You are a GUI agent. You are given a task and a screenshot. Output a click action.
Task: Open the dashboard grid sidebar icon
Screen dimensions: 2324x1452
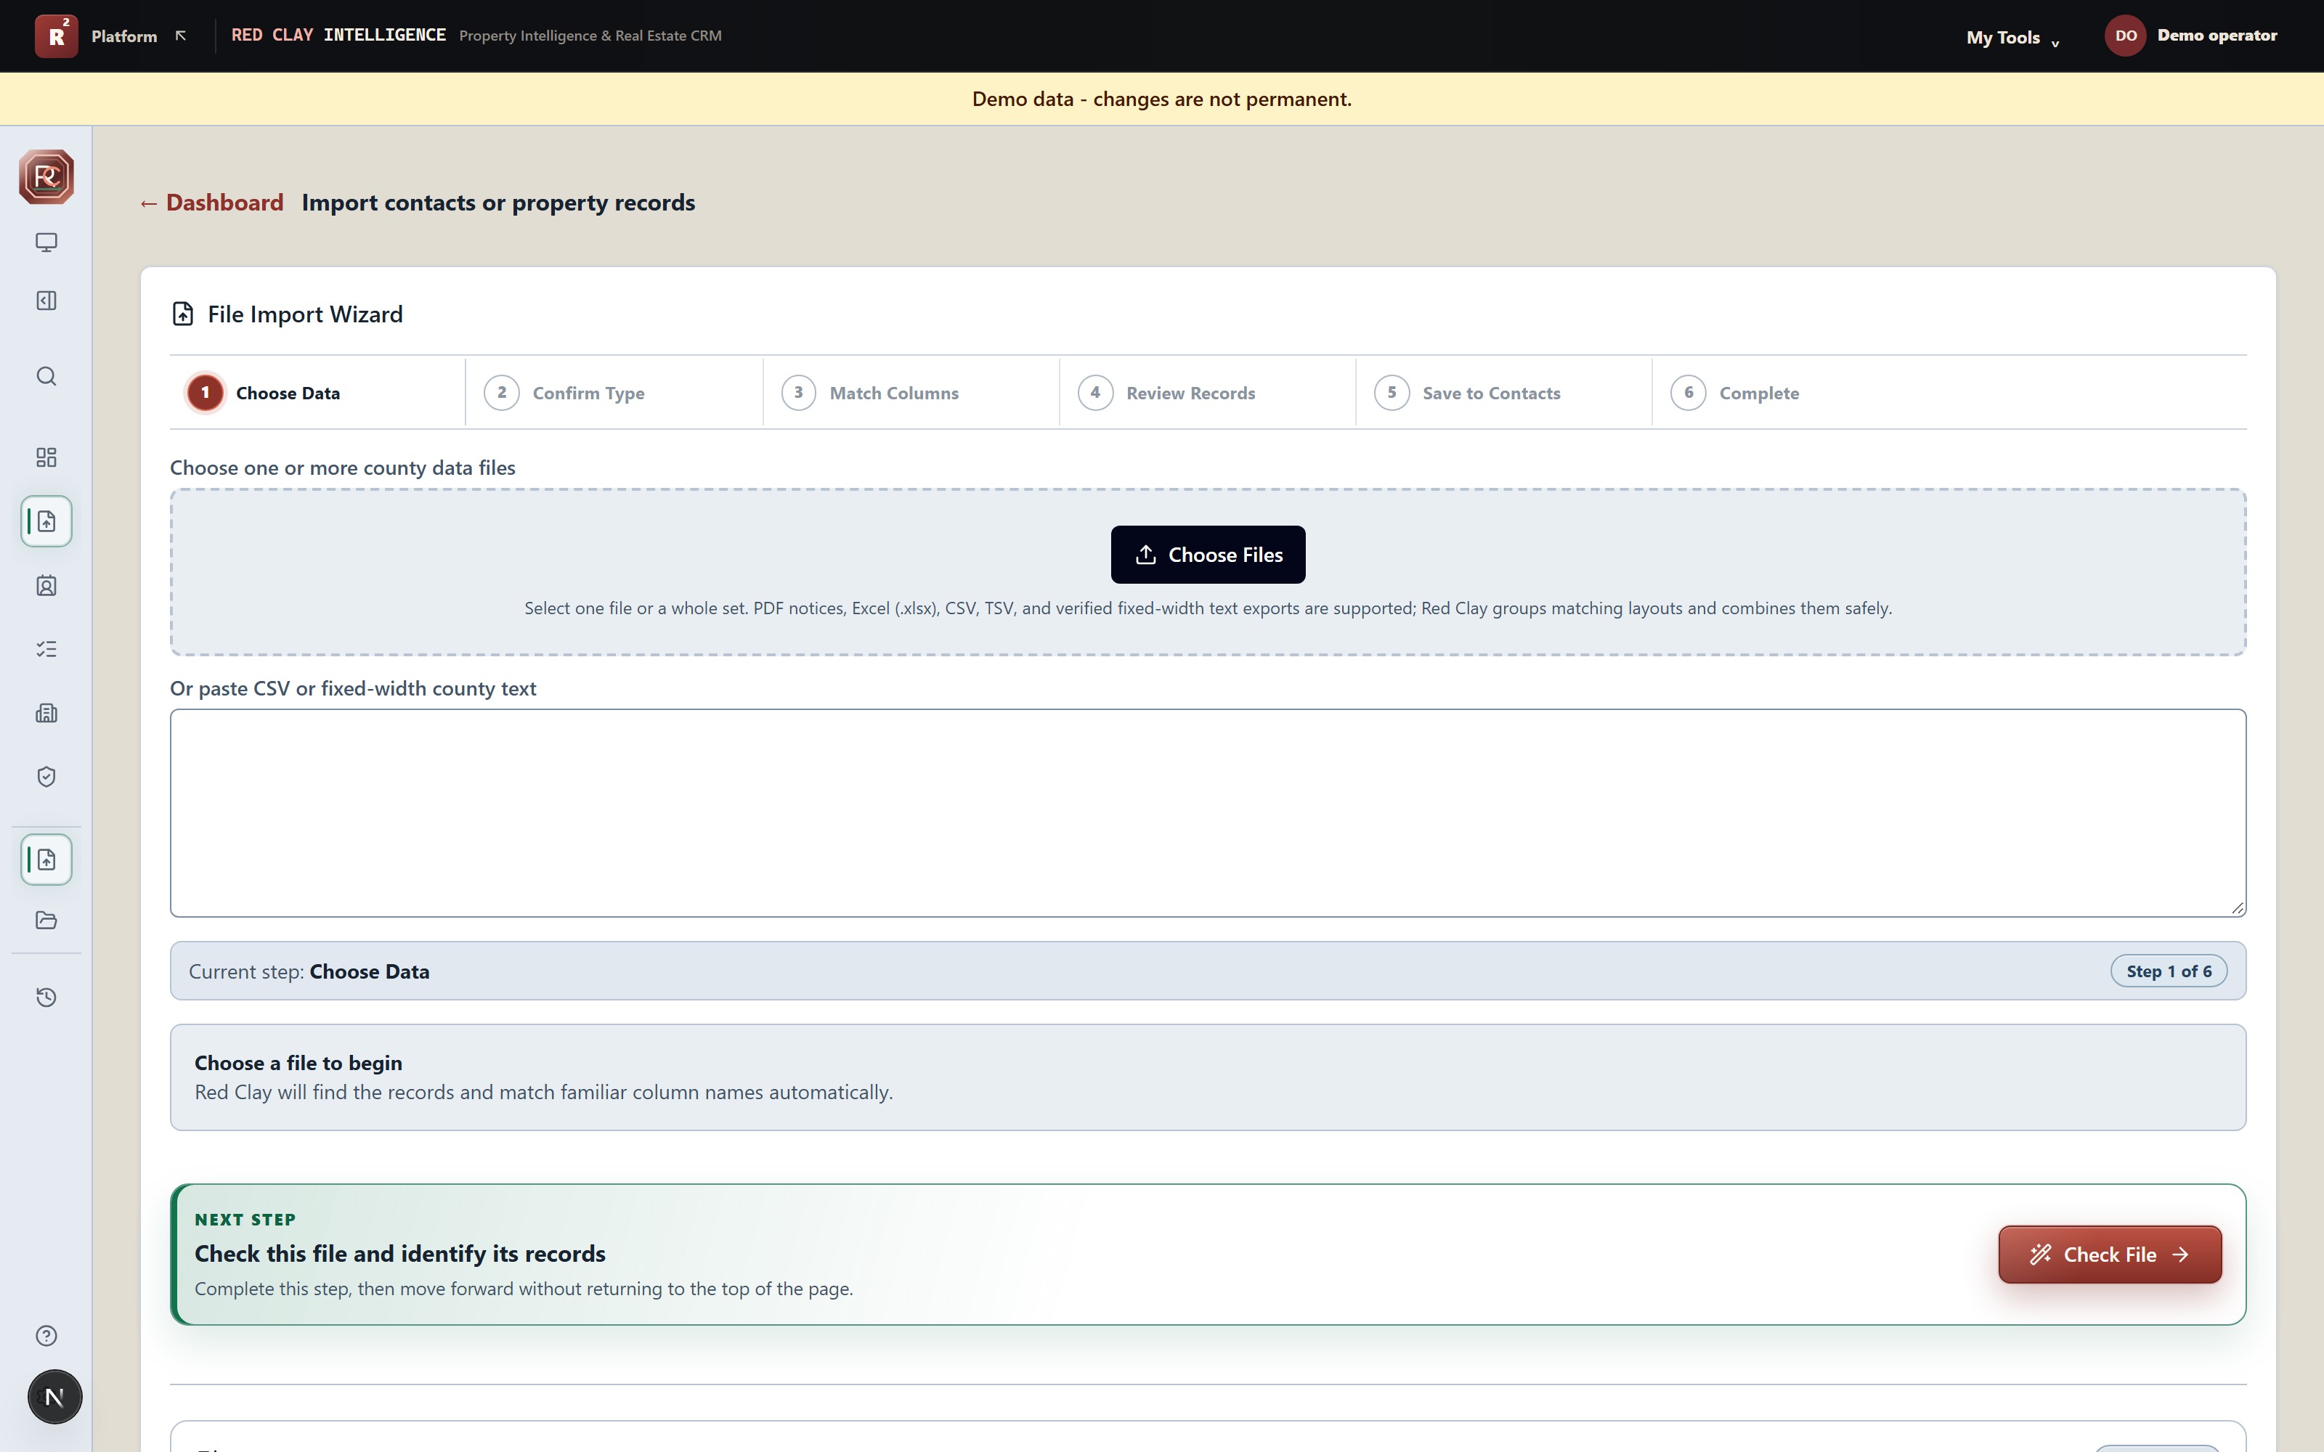(46, 457)
